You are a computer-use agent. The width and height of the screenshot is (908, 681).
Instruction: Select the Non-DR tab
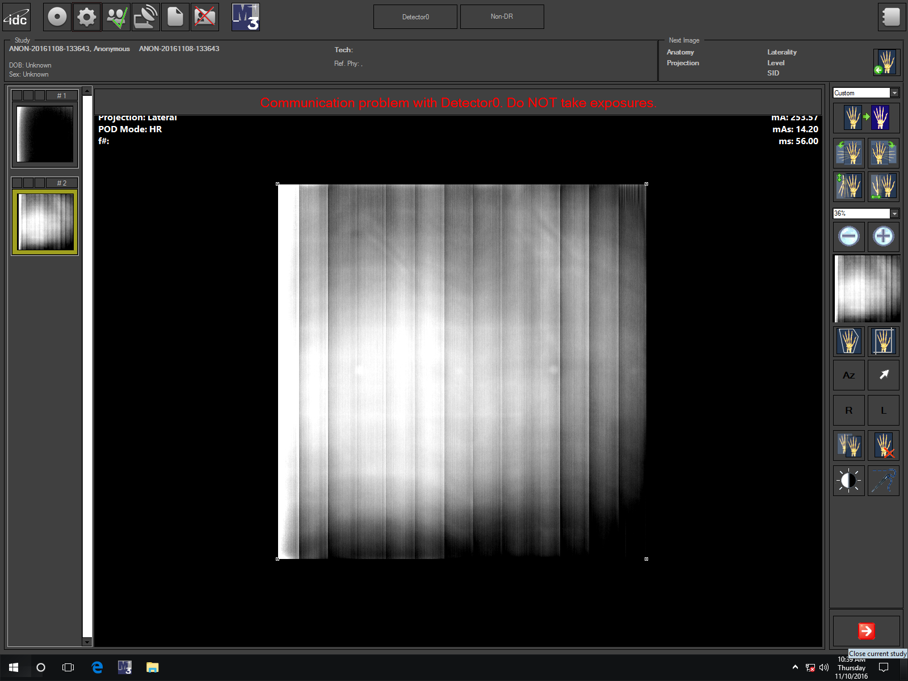point(502,17)
